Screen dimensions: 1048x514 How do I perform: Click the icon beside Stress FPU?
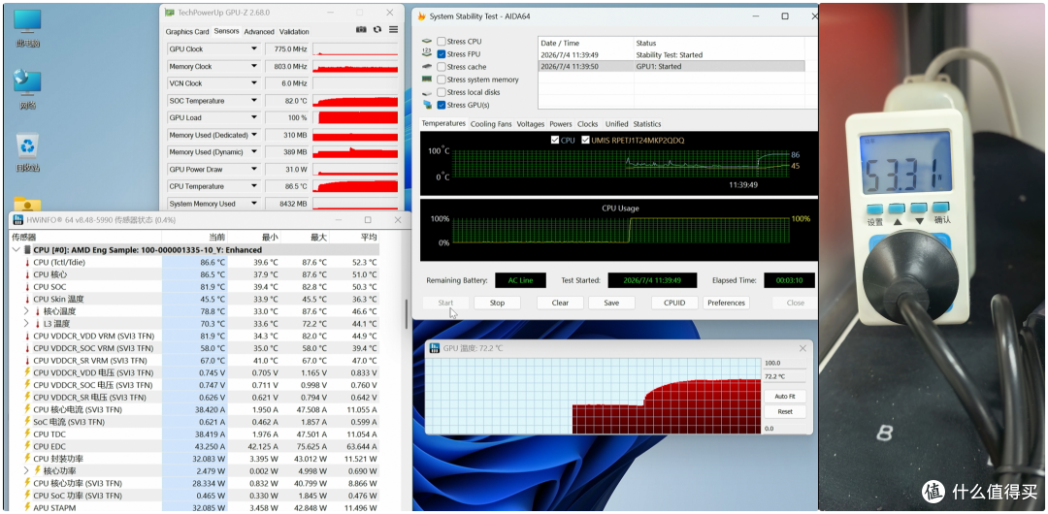426,54
